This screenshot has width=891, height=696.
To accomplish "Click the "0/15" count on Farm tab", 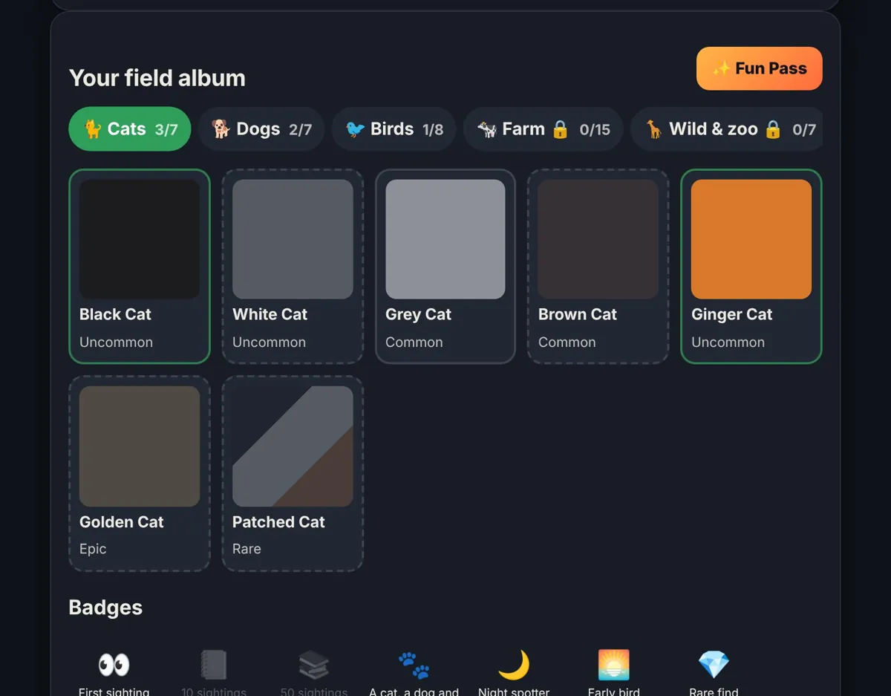I will tap(595, 130).
